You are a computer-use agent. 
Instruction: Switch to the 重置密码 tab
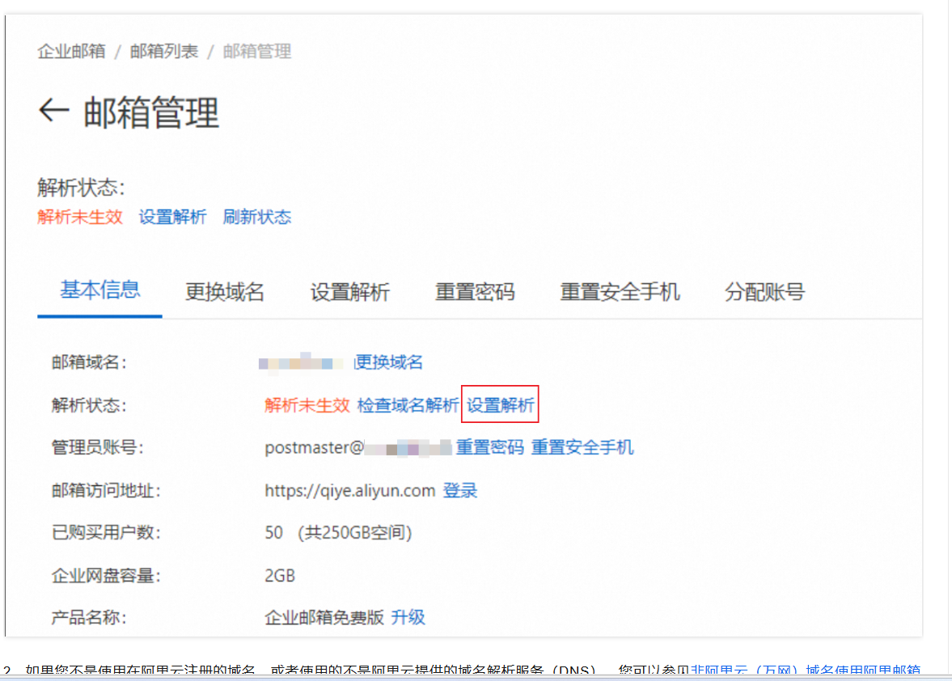(x=475, y=292)
